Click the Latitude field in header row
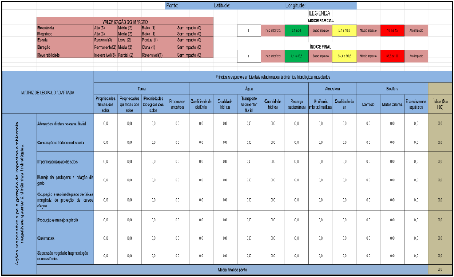Screen dimensions: 454x277 click(222, 5)
